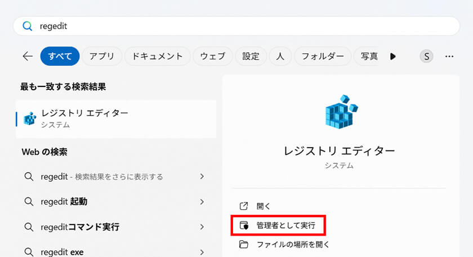473x257 pixels.
Task: Click the レジストリ エディター title in detail pane
Action: (340, 151)
